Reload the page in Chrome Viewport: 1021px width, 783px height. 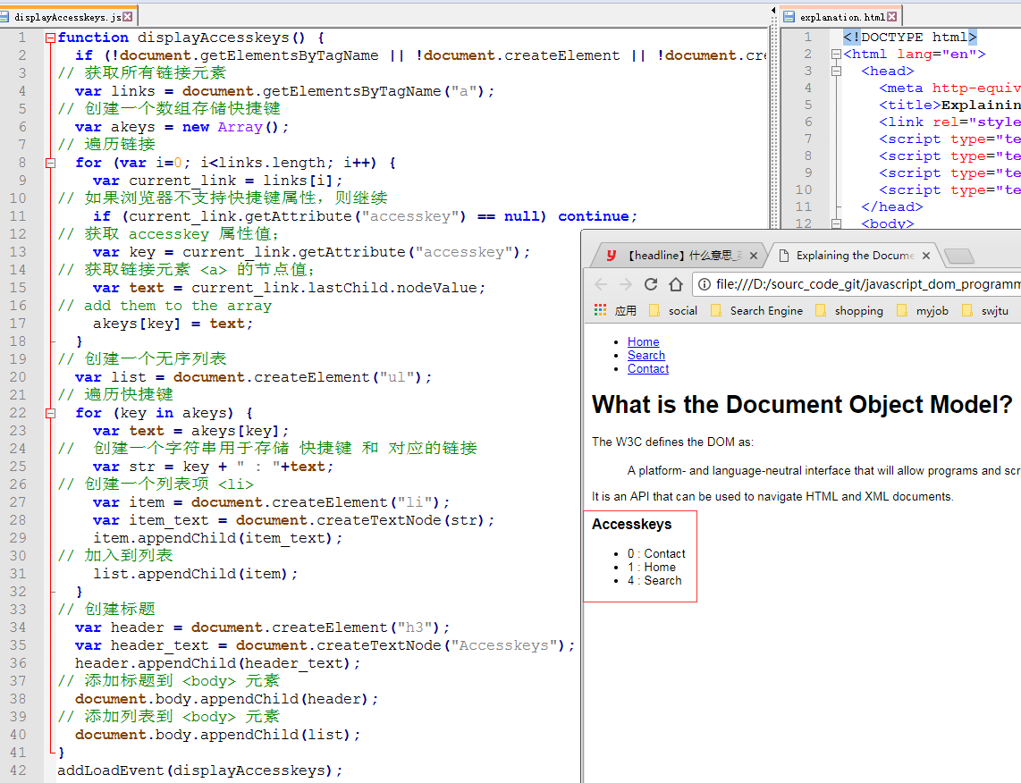pos(651,284)
